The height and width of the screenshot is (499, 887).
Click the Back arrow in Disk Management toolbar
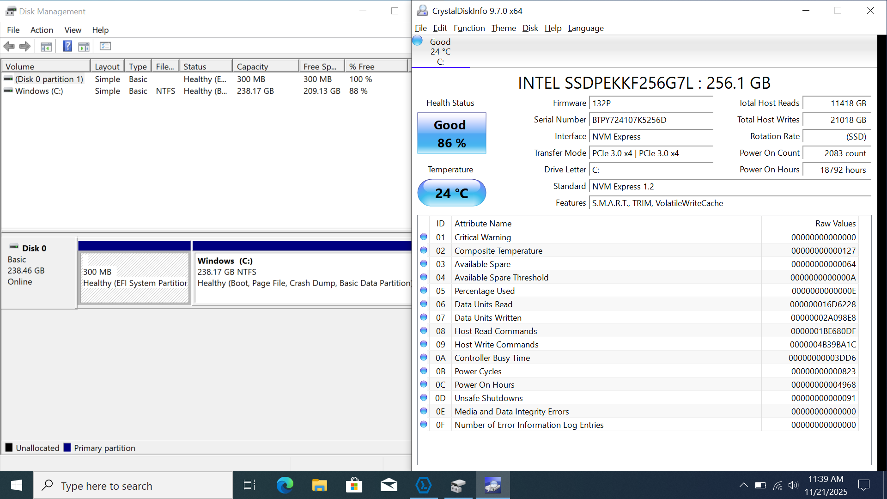(x=9, y=46)
